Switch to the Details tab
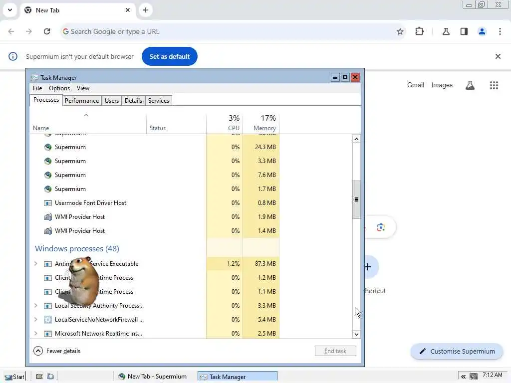The width and height of the screenshot is (511, 383). (x=133, y=101)
